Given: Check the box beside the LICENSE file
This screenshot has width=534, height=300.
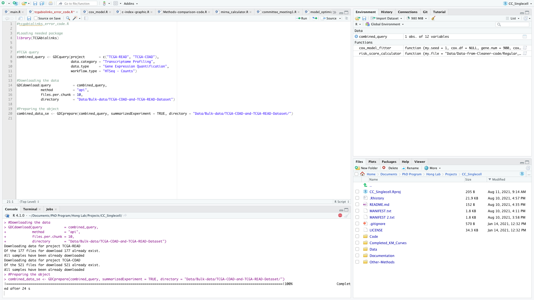Looking at the screenshot, I should click(x=357, y=230).
